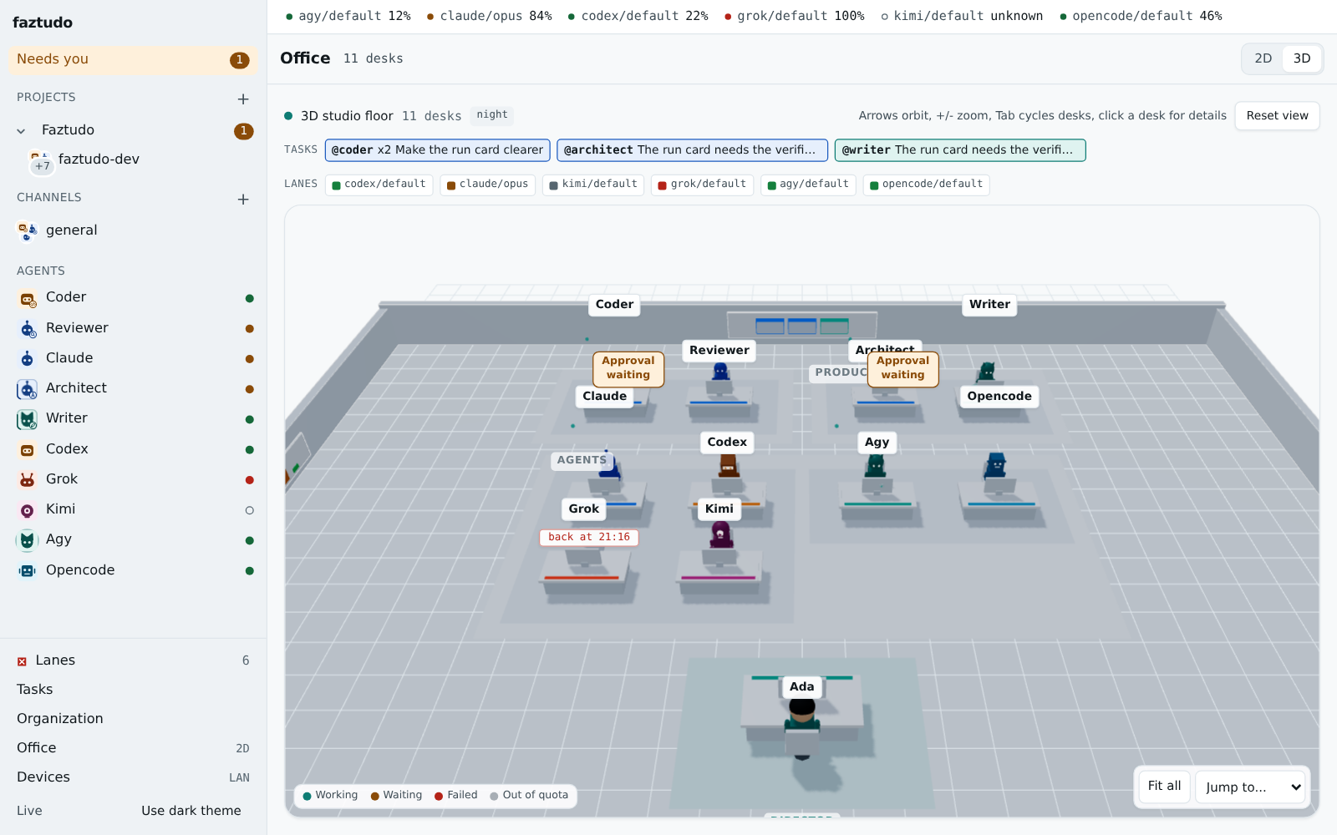Click 'kimi/default unknown' quota status
This screenshot has height=835, width=1337.
[x=962, y=17]
